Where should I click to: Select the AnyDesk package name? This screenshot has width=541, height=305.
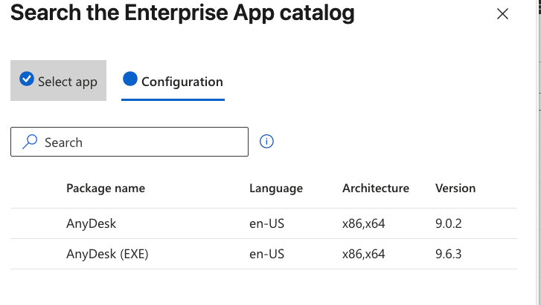(x=92, y=223)
